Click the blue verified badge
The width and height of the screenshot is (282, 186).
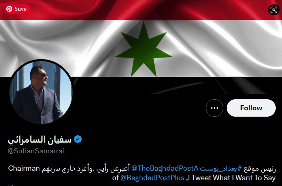(78, 139)
